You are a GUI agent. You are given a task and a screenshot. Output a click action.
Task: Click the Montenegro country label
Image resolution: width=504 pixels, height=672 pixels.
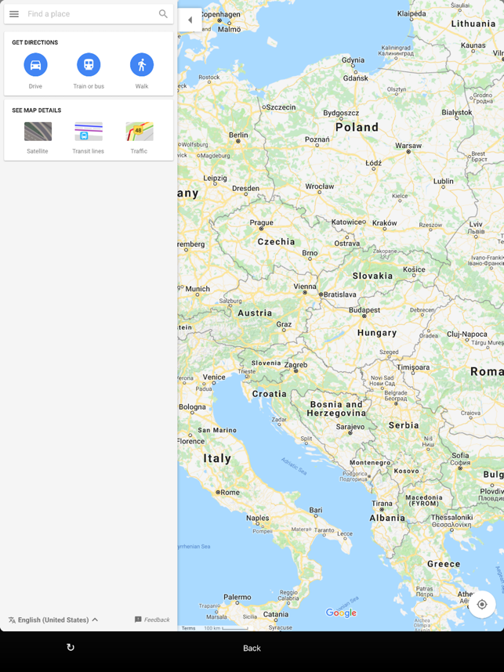click(x=370, y=462)
